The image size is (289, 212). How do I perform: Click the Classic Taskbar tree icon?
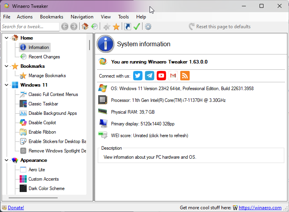click(23, 104)
